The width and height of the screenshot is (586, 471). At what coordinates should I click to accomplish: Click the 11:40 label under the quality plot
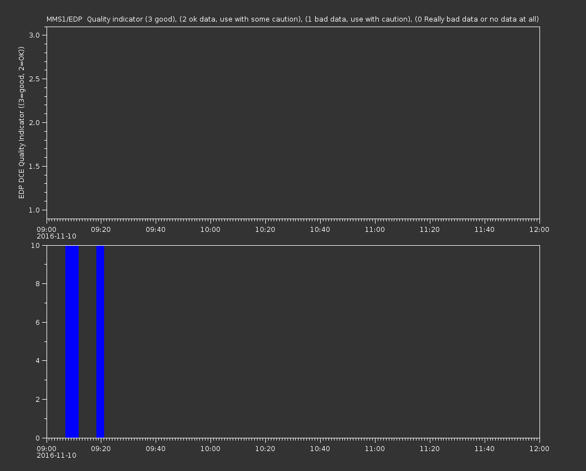coord(484,229)
